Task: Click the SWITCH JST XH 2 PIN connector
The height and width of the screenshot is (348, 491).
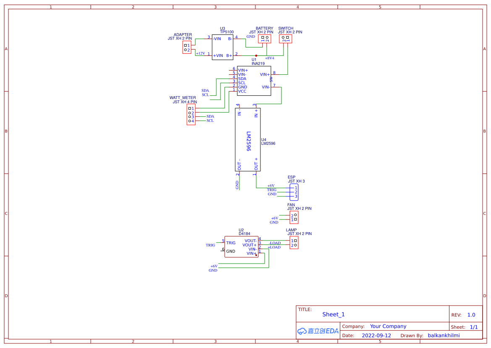Action: click(286, 38)
